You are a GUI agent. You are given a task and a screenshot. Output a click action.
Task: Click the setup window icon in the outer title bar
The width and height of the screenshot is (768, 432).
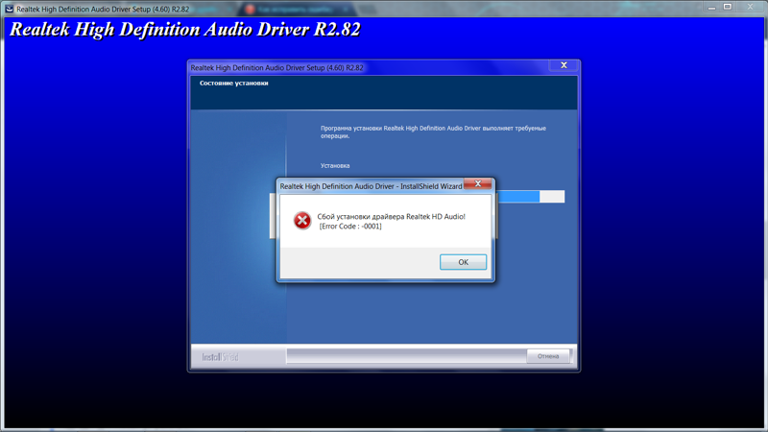[9, 9]
